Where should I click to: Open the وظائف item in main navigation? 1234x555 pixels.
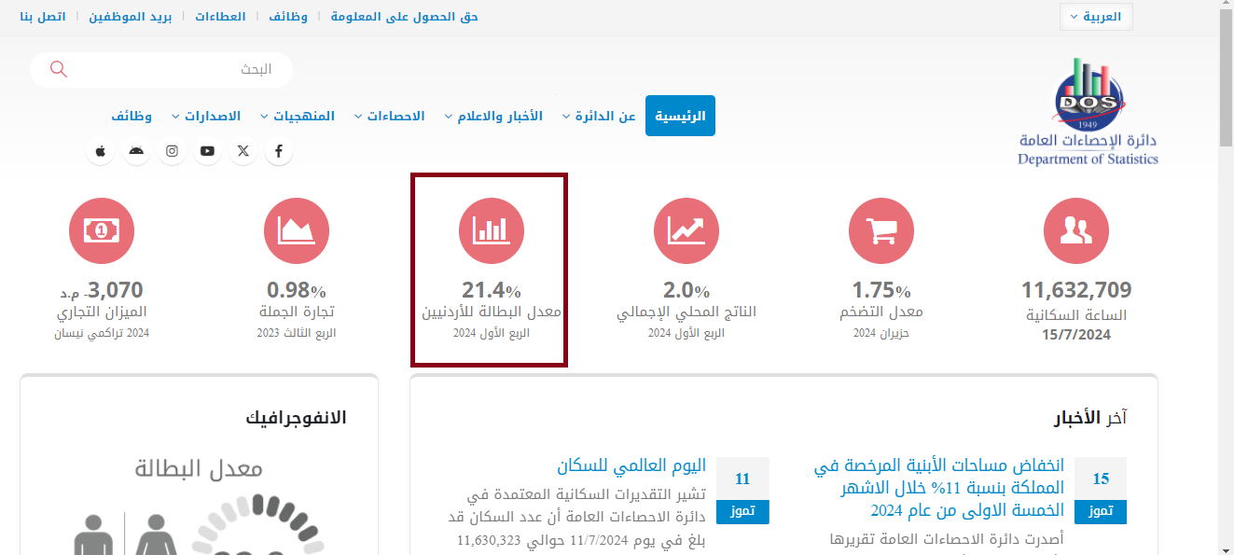pyautogui.click(x=132, y=117)
